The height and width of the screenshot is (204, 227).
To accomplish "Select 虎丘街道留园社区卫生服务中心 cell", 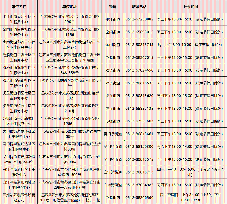I will point(19,109).
